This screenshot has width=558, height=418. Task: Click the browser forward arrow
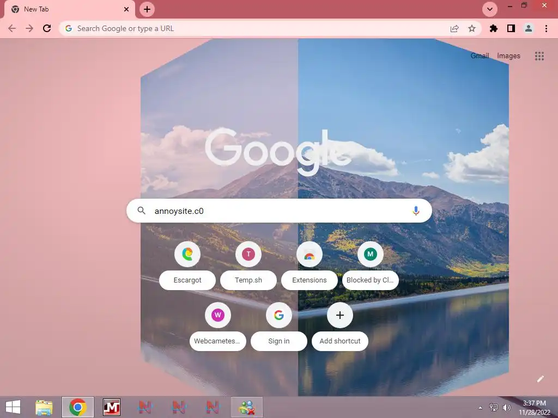point(29,28)
